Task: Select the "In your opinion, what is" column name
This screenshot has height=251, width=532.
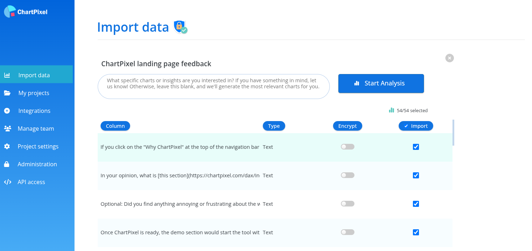Action: click(180, 176)
